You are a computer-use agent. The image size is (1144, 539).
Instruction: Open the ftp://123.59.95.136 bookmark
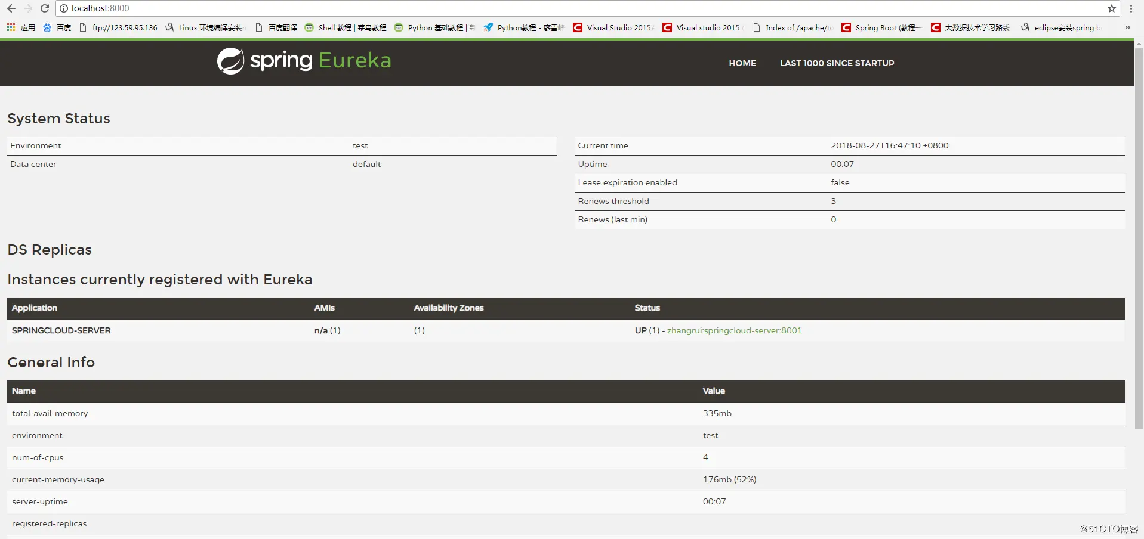(x=118, y=27)
